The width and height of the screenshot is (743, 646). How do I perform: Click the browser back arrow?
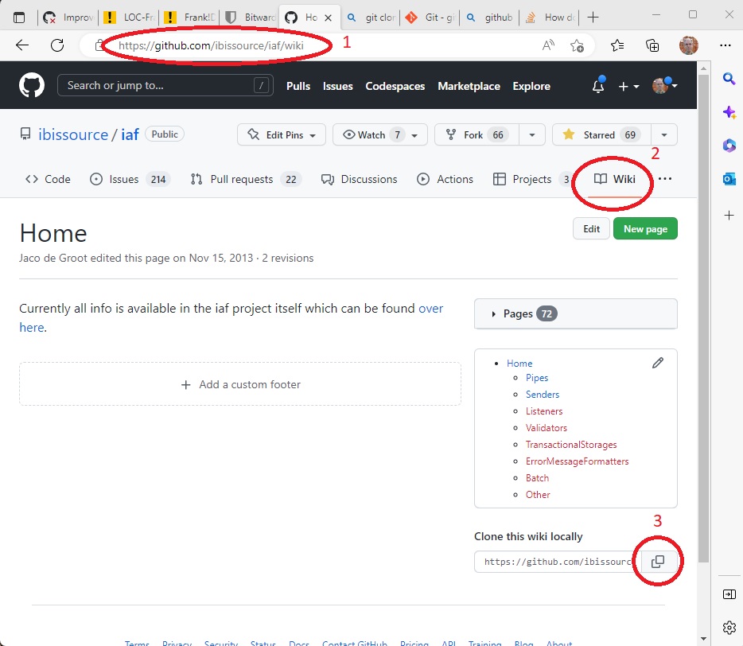click(22, 45)
